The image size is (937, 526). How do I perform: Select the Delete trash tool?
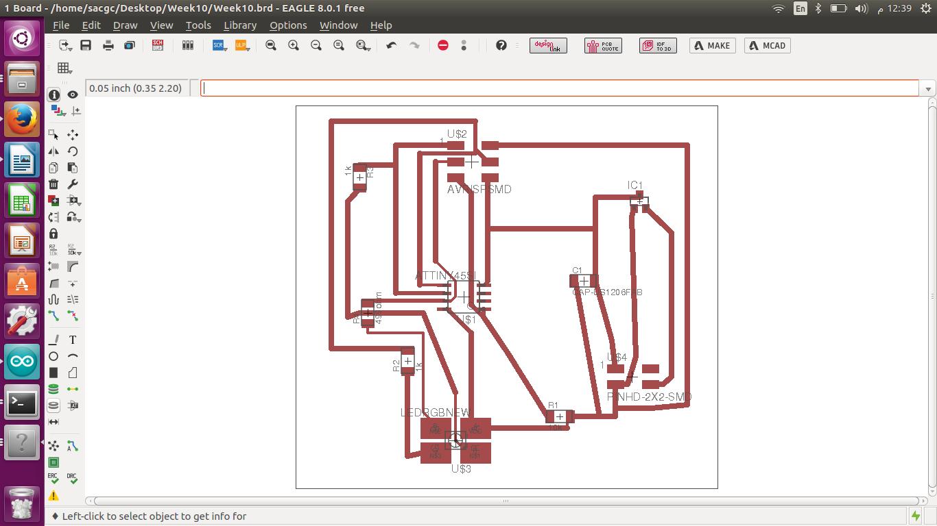coord(54,184)
